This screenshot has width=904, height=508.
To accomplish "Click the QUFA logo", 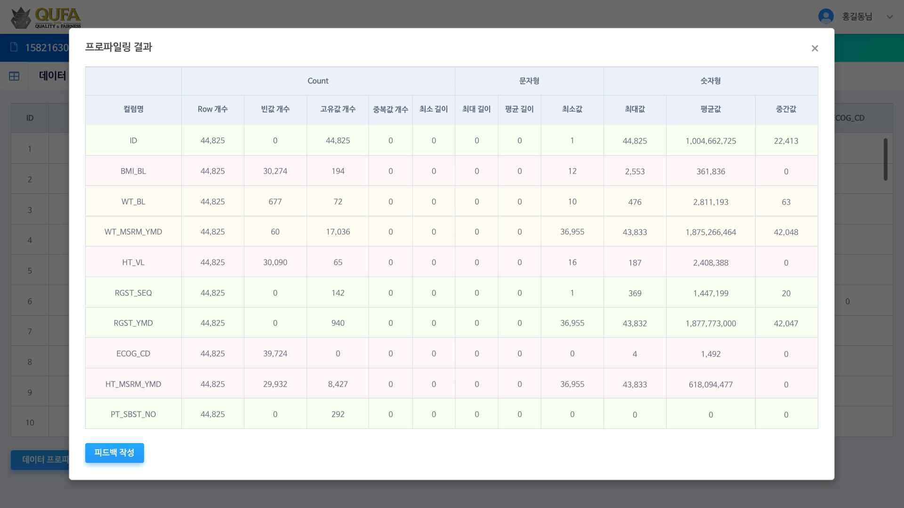I will pyautogui.click(x=46, y=18).
